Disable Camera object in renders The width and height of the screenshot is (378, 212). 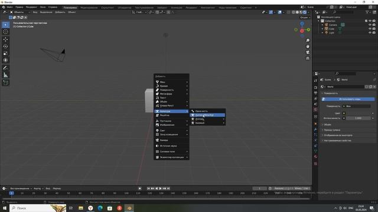click(x=374, y=25)
